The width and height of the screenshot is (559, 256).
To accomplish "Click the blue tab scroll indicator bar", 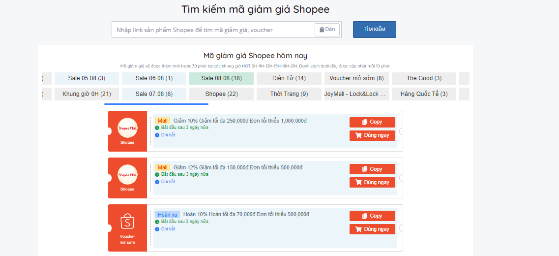I will [156, 104].
